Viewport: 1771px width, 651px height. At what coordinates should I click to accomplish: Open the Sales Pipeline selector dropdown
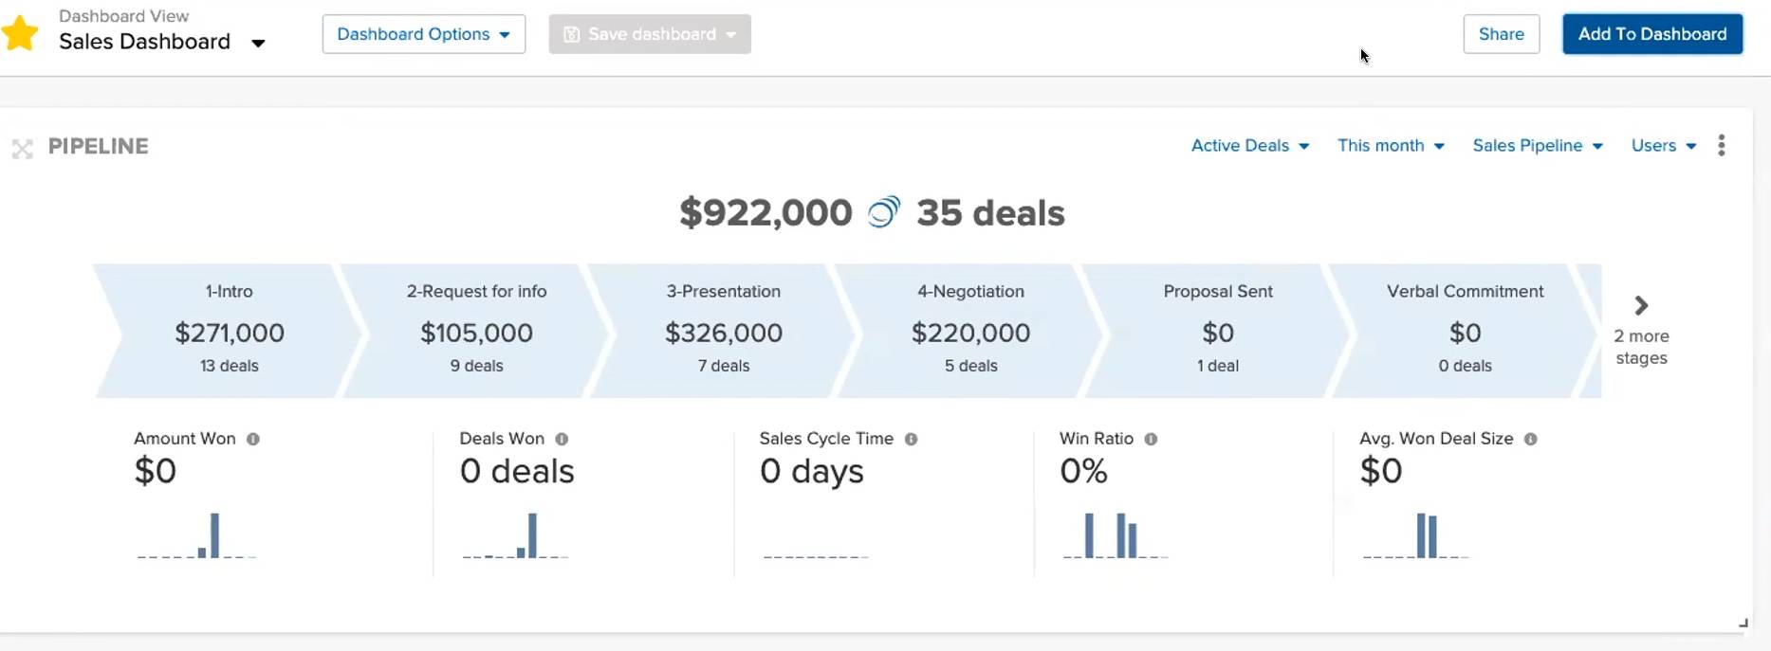click(x=1538, y=146)
